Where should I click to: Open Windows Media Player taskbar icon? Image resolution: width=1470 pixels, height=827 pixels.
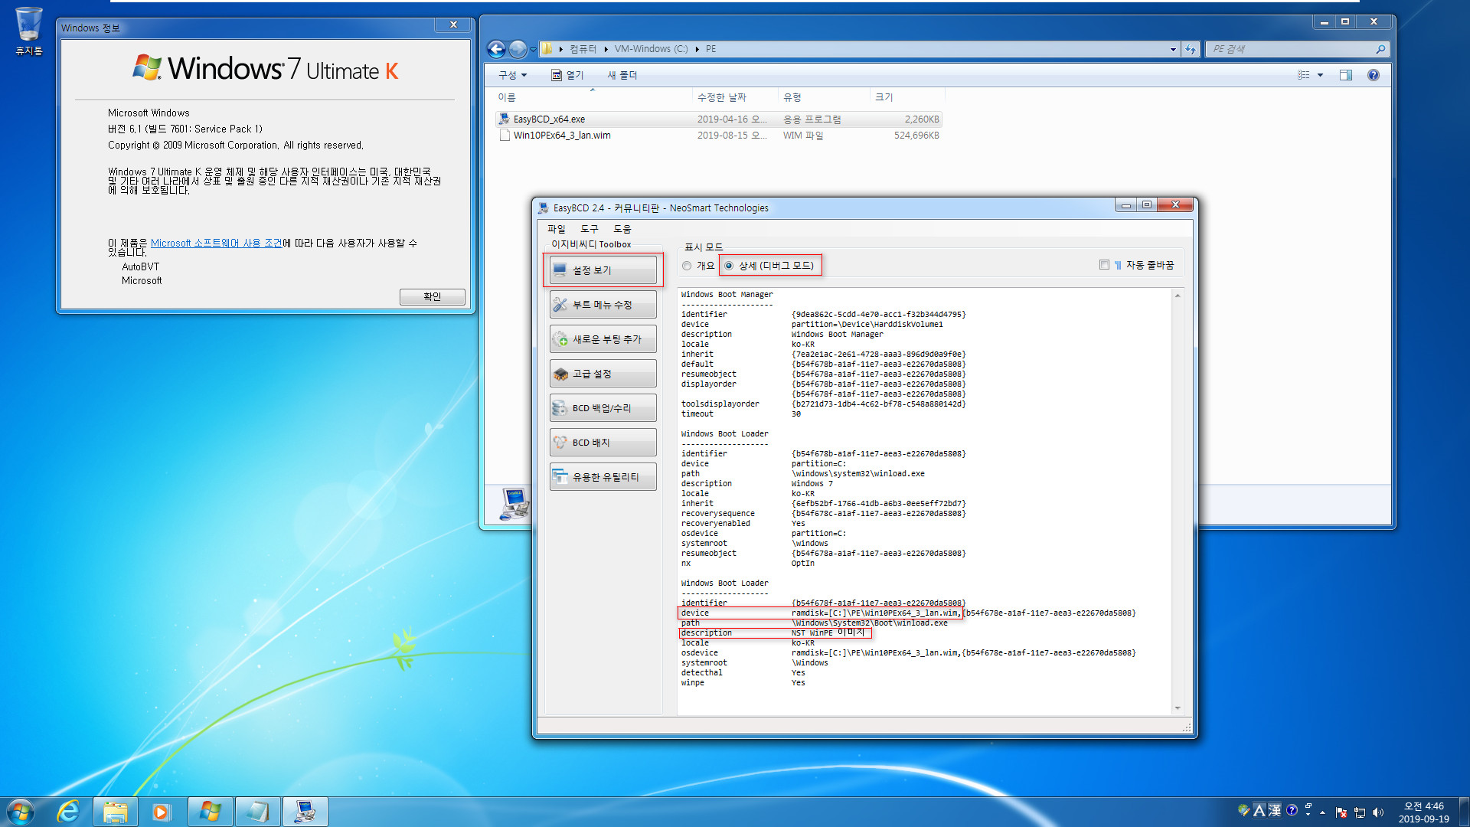point(161,812)
